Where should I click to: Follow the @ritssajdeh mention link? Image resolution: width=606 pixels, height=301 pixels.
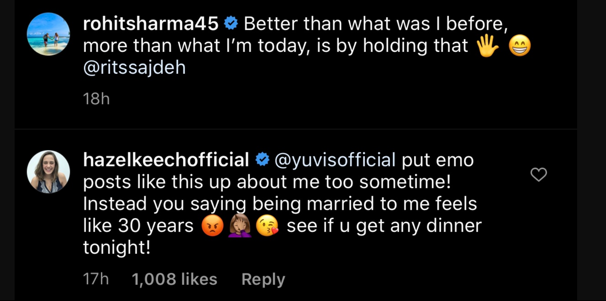135,67
